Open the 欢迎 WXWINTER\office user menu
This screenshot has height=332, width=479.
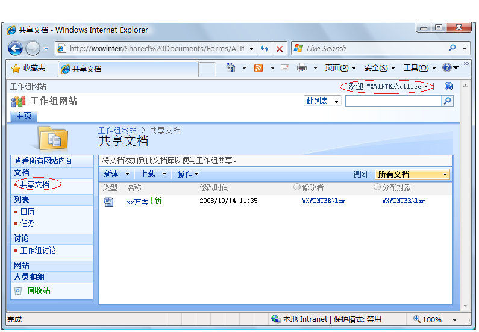coord(387,86)
